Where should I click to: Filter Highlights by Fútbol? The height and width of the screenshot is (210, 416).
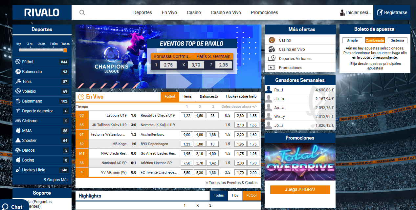(x=252, y=196)
